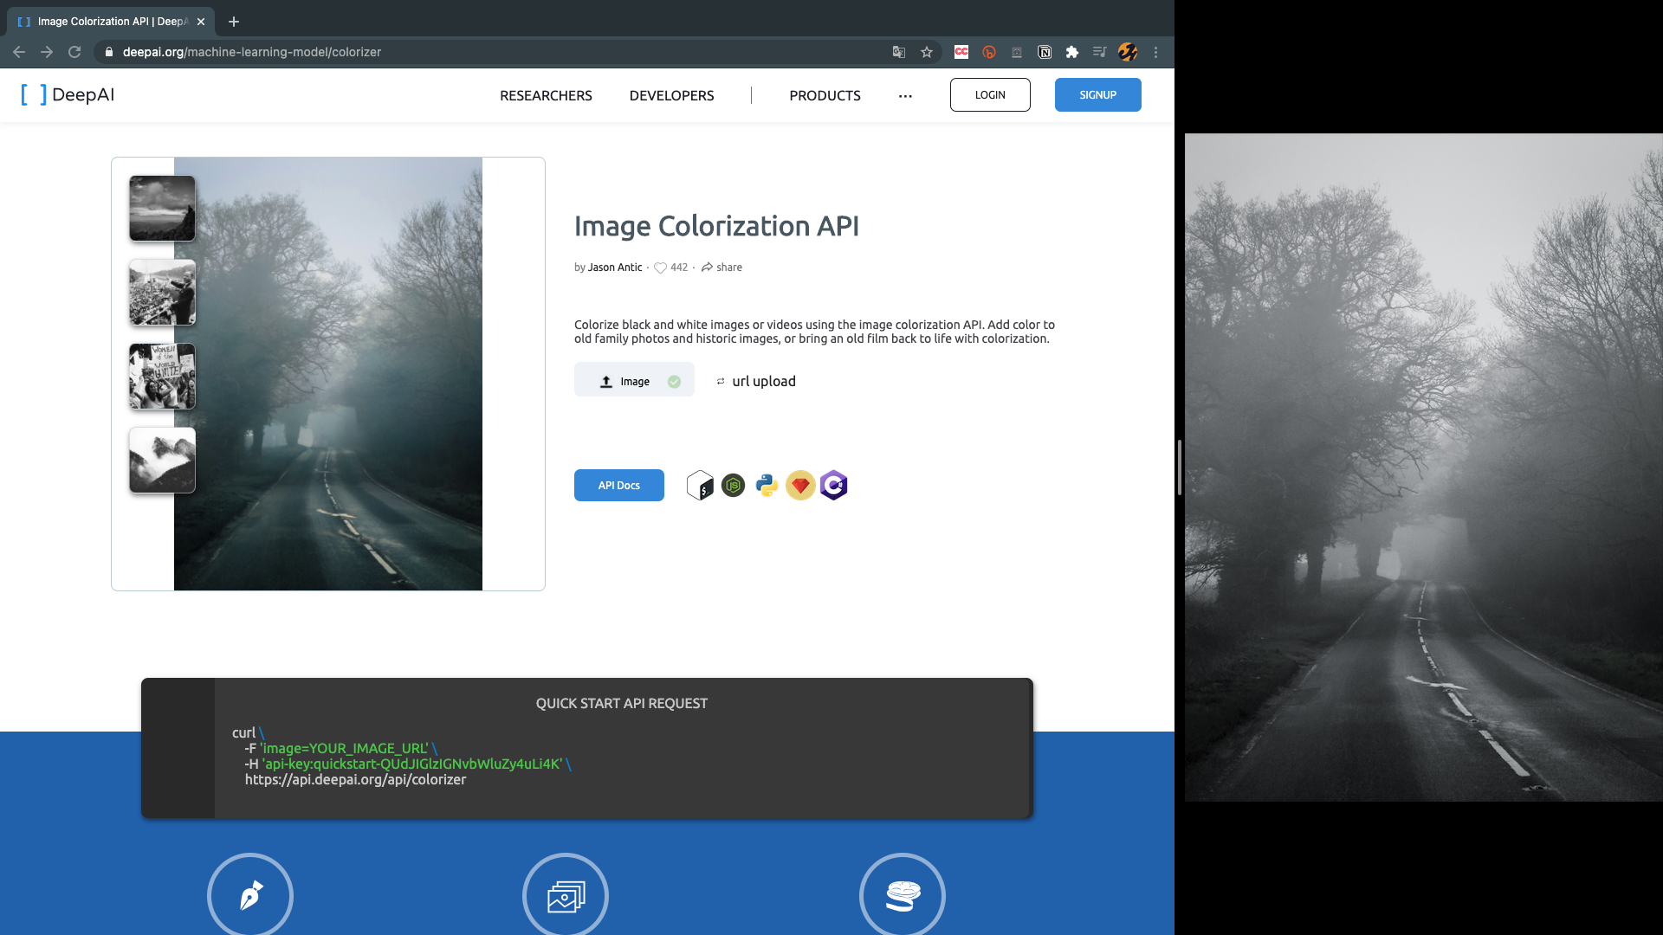The width and height of the screenshot is (1663, 935).
Task: Click the API Docs button
Action: point(618,486)
